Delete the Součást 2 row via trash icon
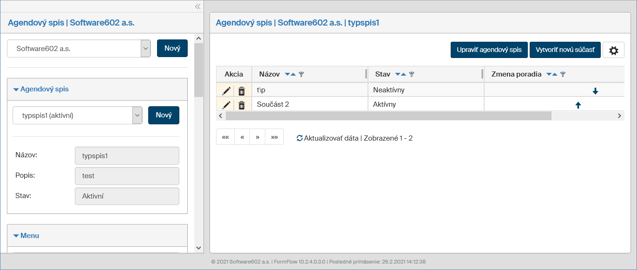Screen dimensions: 637x270 [242, 105]
